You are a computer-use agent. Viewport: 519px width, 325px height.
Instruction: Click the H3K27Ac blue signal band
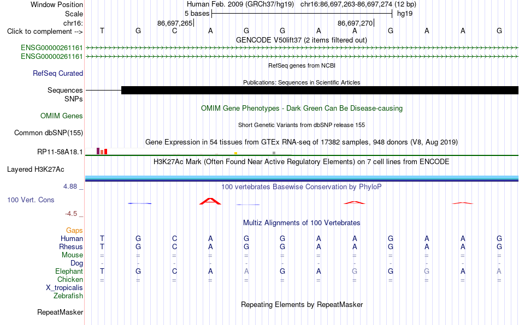tap(302, 178)
